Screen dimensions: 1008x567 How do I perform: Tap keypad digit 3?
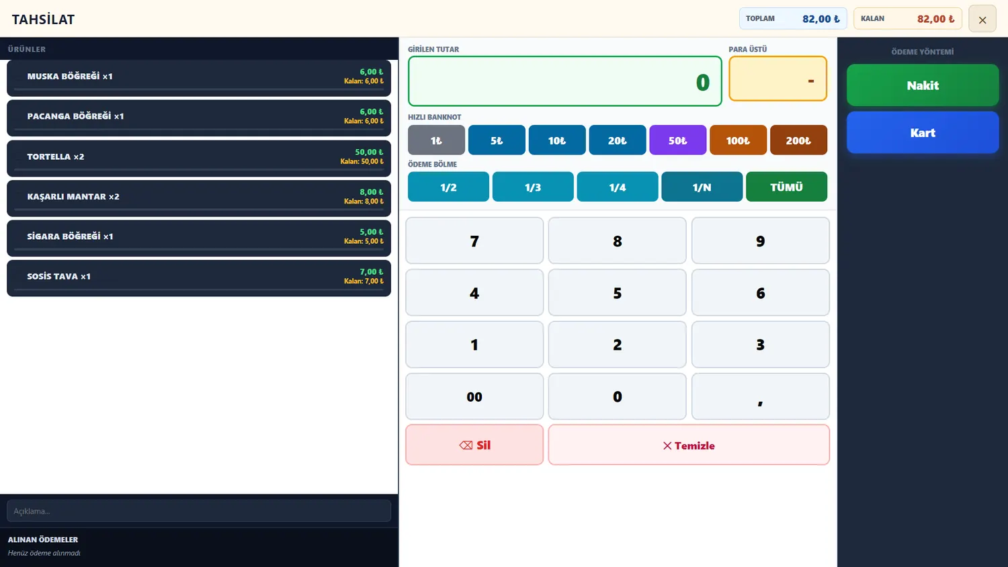tap(761, 345)
